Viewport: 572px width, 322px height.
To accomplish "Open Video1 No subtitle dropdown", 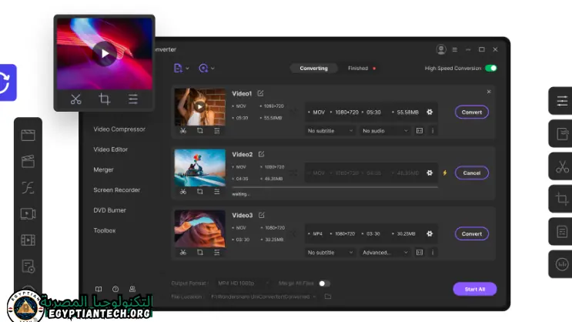I will tap(330, 131).
